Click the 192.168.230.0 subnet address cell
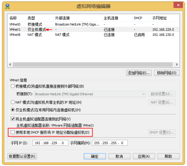Screen dimensions: 187x166 [163, 35]
